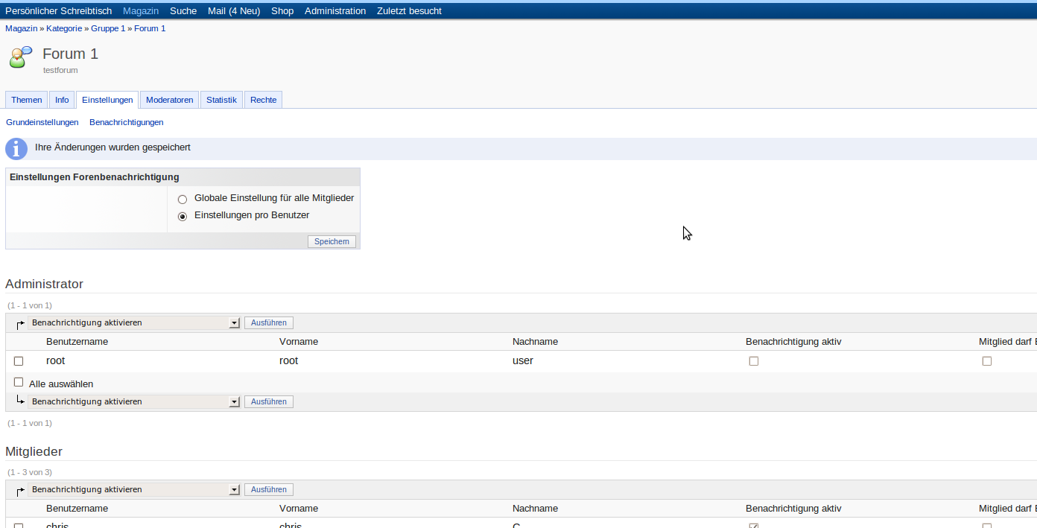The image size is (1037, 528).
Task: Enable 'Benachrichtigung aktiv' checkbox for root
Action: point(754,361)
